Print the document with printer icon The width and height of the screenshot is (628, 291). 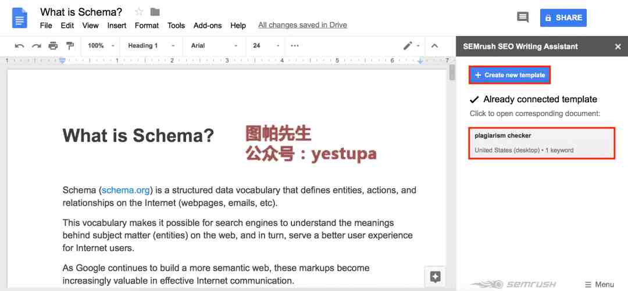(x=53, y=46)
